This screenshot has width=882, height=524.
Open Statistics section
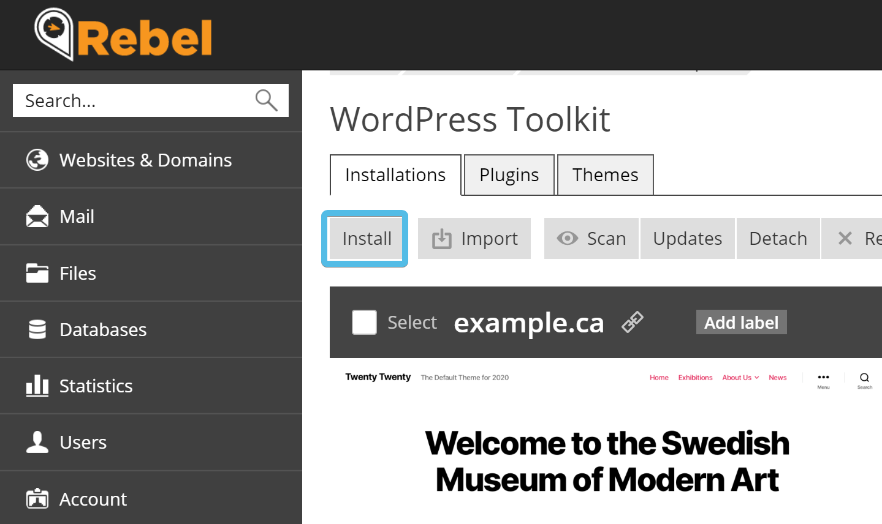[151, 386]
